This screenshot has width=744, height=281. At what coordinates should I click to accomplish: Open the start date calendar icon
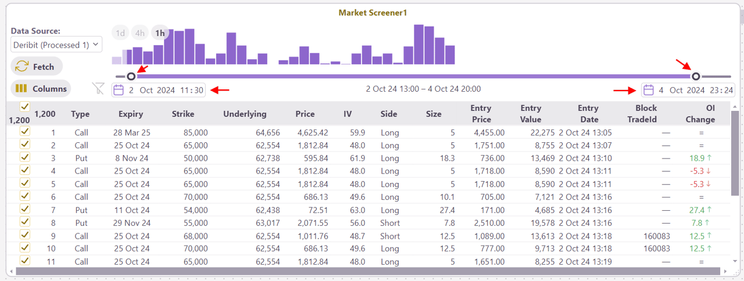point(119,90)
